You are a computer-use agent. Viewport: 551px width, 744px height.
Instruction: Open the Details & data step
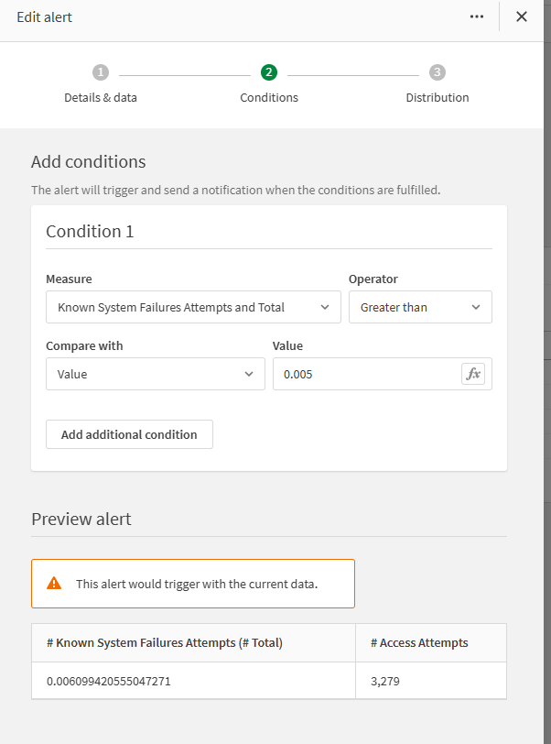(x=101, y=97)
